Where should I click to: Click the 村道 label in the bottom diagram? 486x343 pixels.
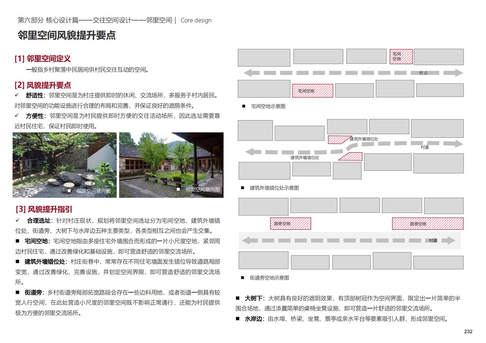pyautogui.click(x=433, y=241)
